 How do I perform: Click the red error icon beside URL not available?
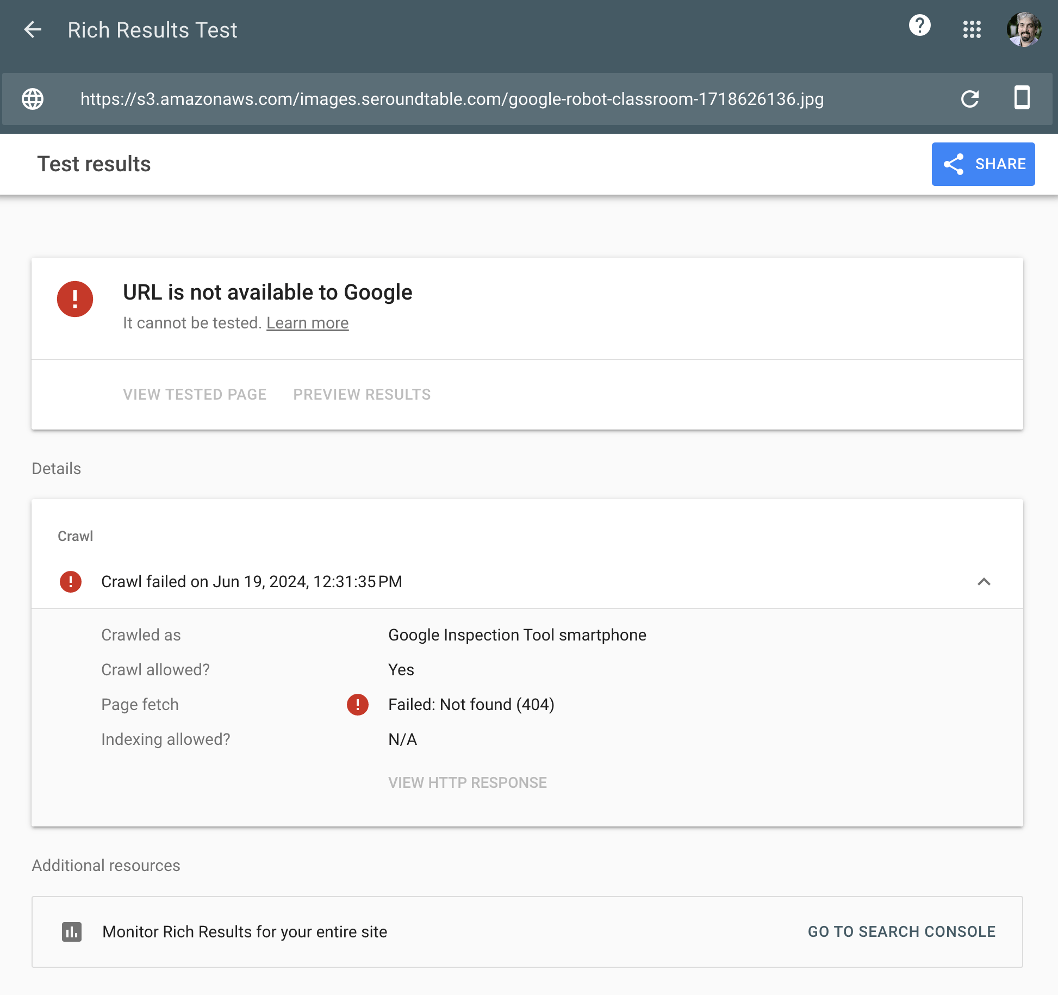[75, 299]
